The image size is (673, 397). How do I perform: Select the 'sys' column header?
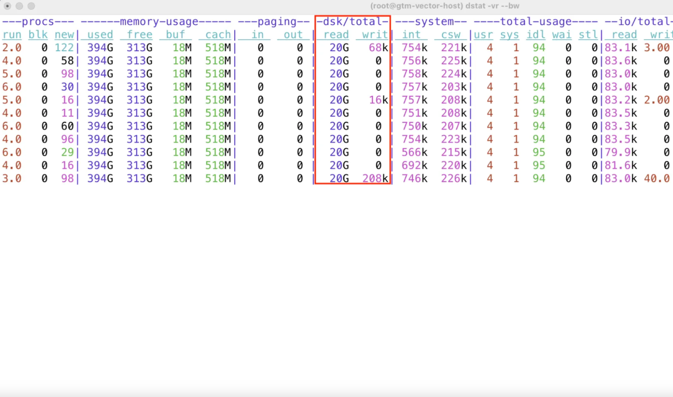coord(510,35)
